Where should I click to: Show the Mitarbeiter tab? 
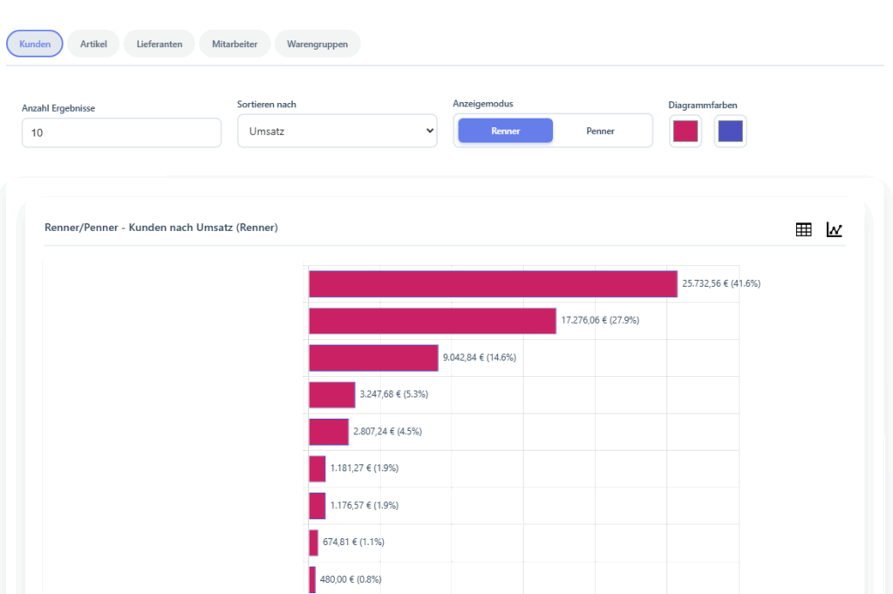tap(235, 44)
